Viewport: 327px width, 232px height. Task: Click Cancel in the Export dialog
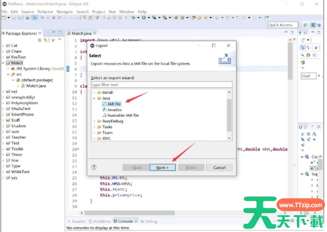coord(219,167)
